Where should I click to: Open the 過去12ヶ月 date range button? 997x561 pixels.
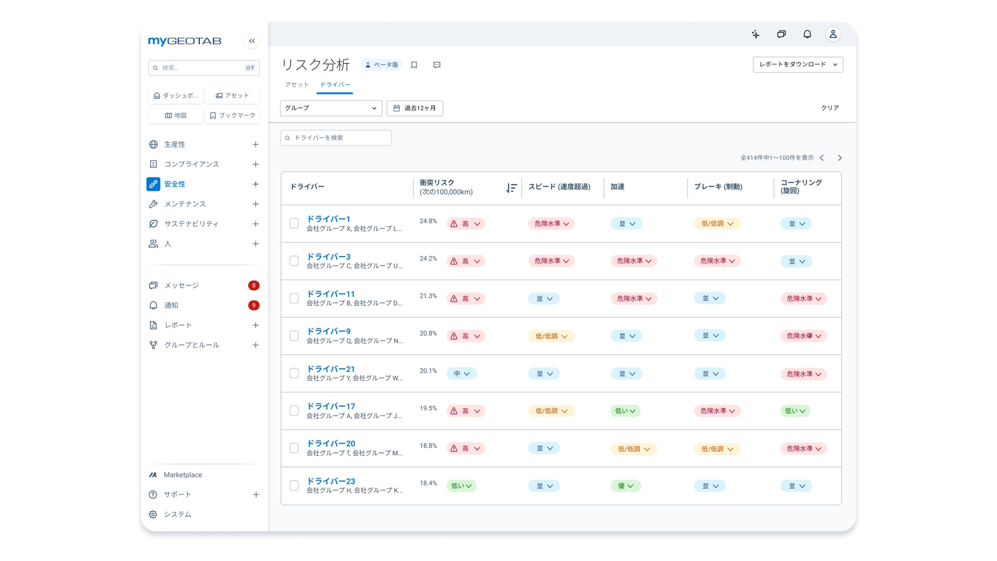coord(414,108)
